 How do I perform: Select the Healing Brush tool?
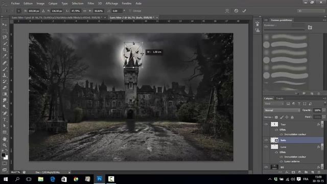[5, 62]
